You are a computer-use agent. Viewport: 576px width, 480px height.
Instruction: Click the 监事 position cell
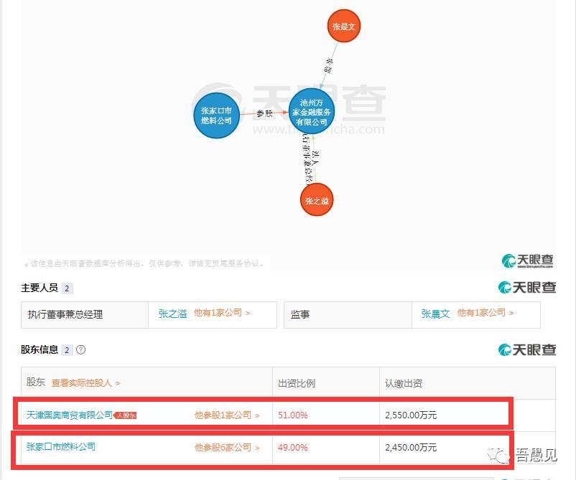348,315
